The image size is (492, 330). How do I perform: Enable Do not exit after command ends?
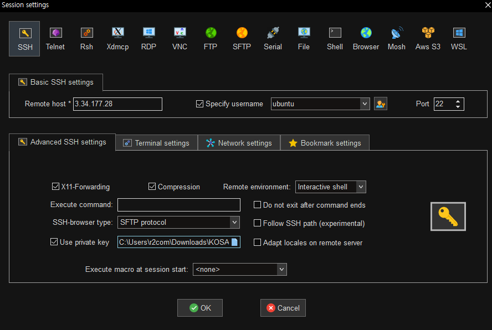point(257,205)
